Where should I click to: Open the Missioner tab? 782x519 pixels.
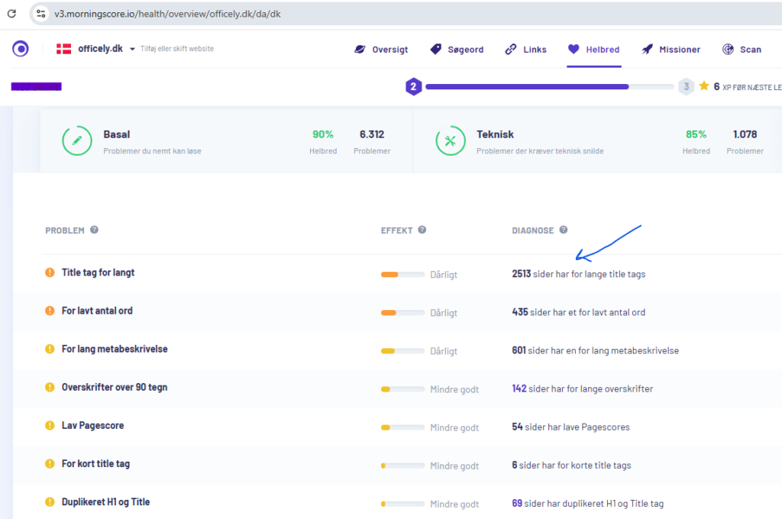pos(671,50)
